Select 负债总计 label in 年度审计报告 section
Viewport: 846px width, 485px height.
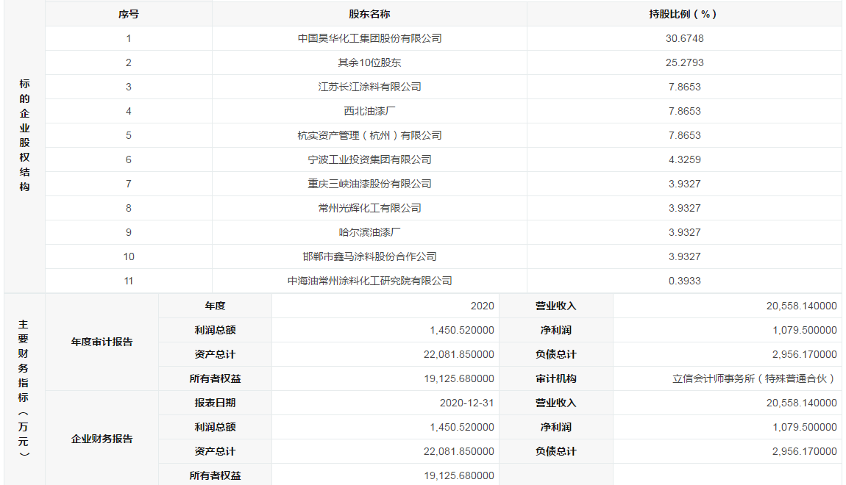tap(555, 354)
